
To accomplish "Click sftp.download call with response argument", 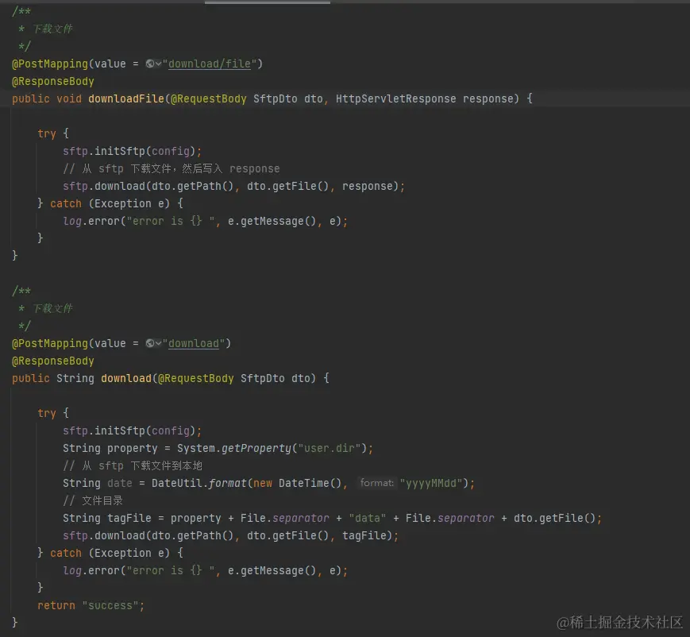I will click(x=233, y=186).
